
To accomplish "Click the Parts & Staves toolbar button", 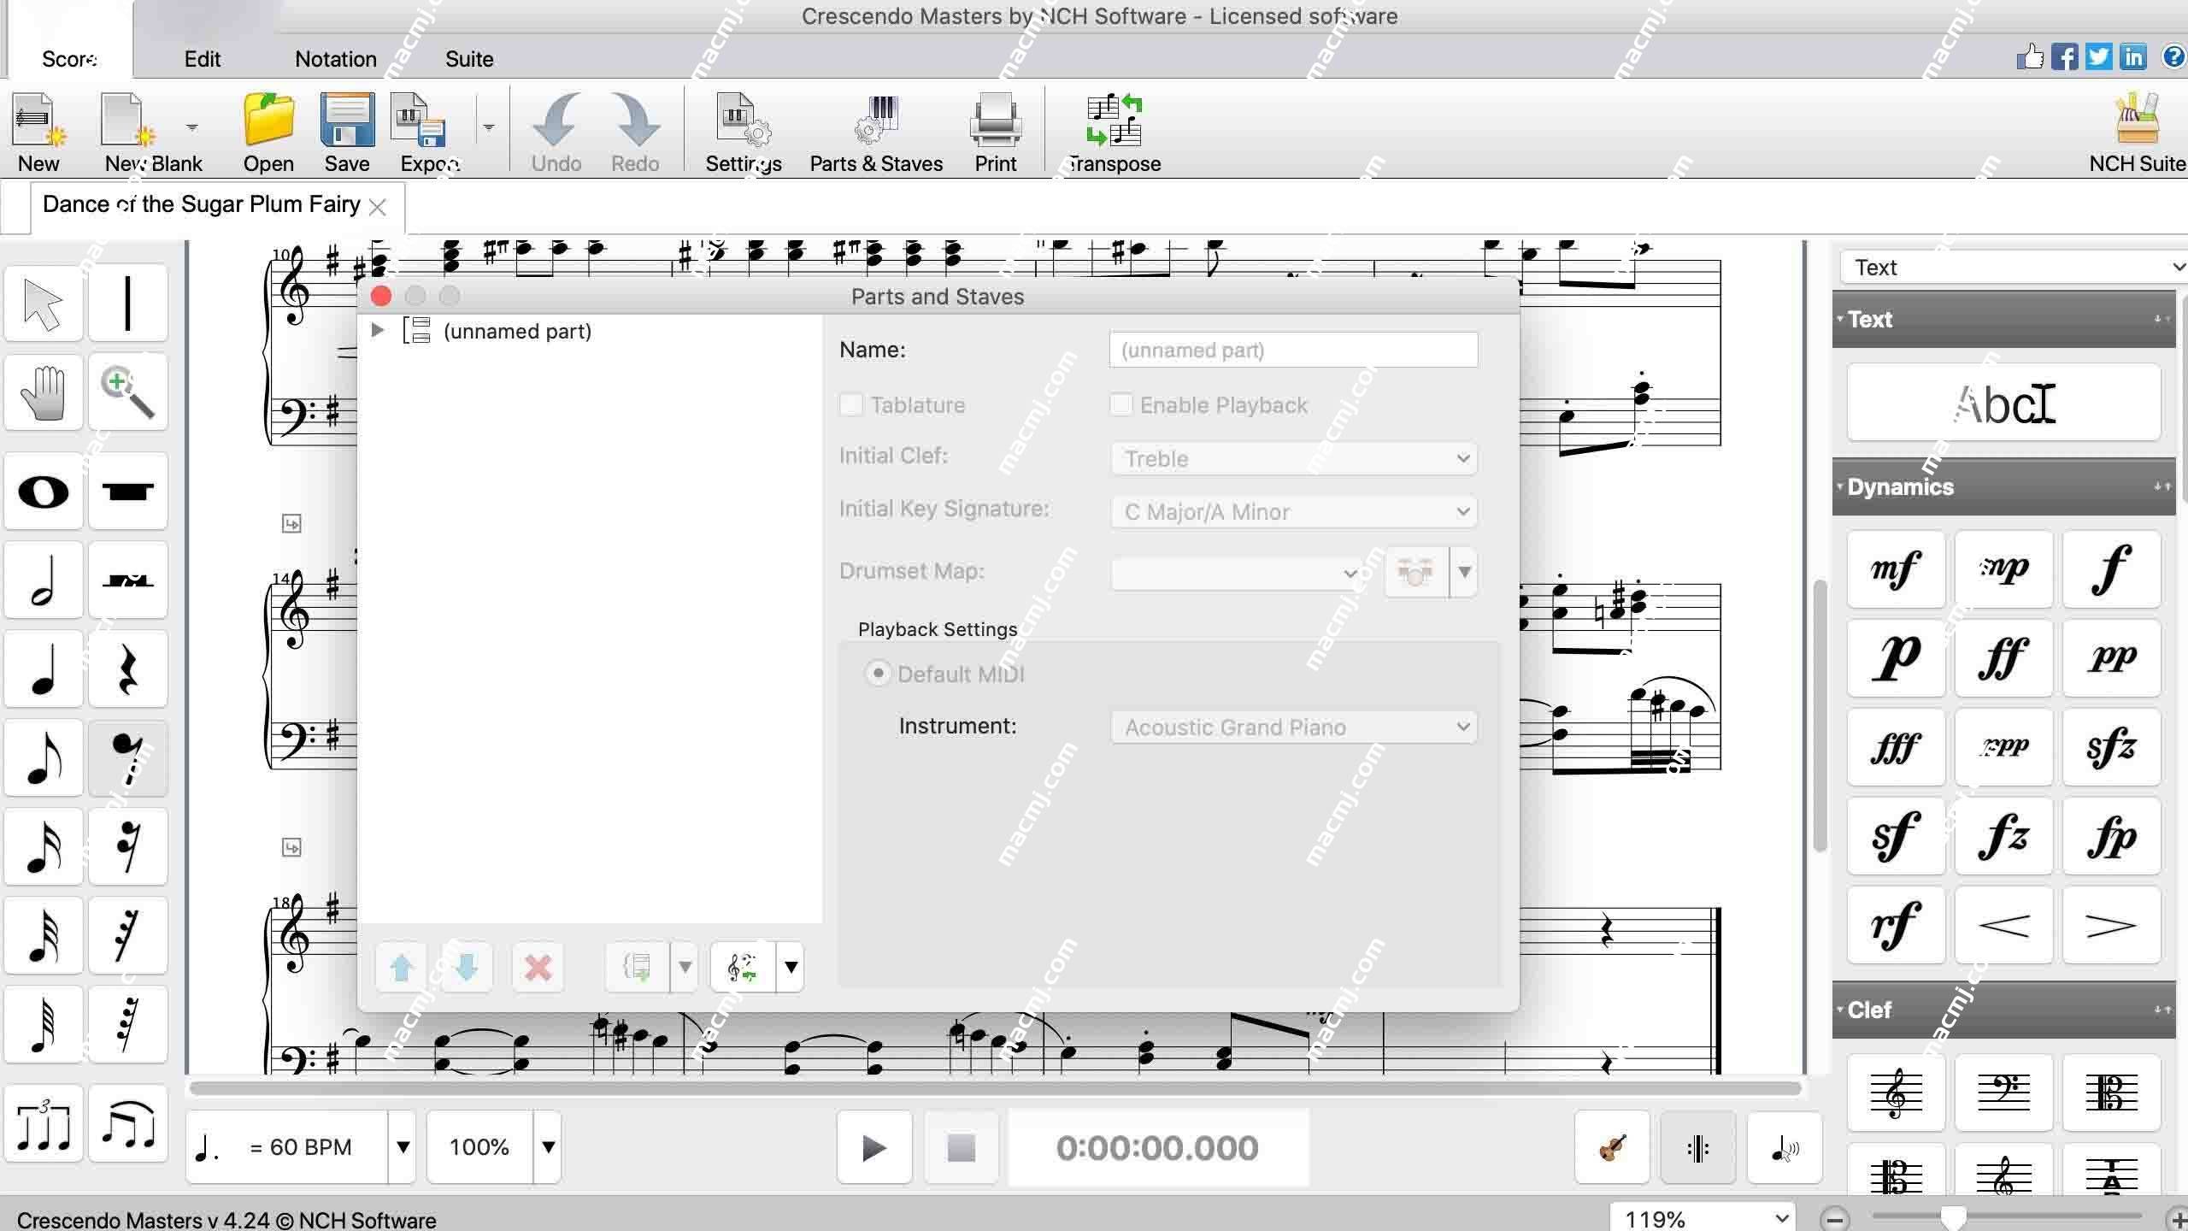I will [x=876, y=133].
